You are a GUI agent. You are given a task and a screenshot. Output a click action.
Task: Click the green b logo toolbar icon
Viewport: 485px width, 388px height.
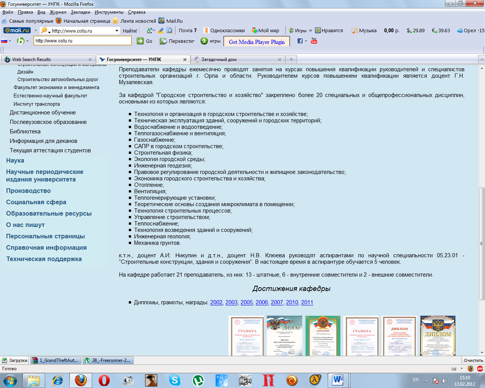pyautogui.click(x=20, y=41)
